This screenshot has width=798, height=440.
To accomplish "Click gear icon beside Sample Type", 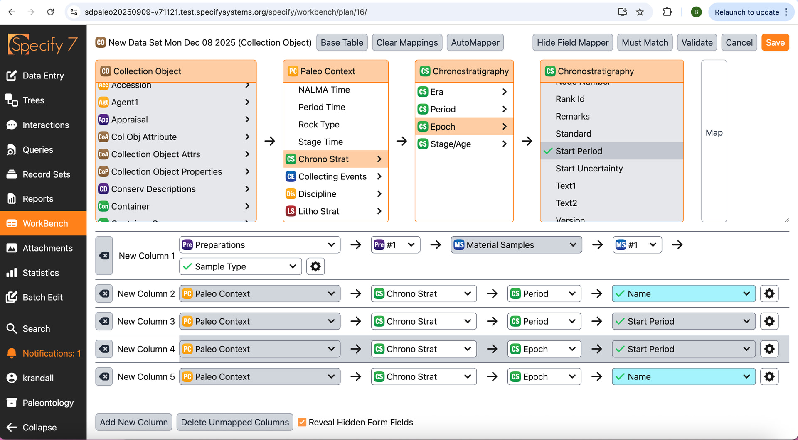I will click(315, 266).
